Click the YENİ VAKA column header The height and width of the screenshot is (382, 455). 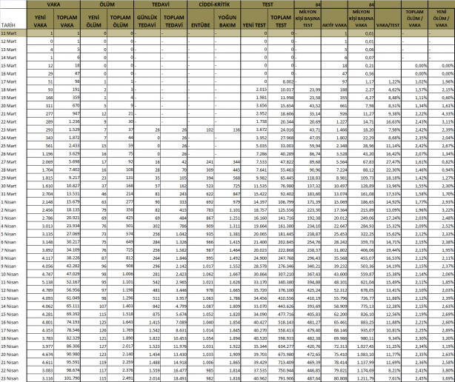click(40, 19)
